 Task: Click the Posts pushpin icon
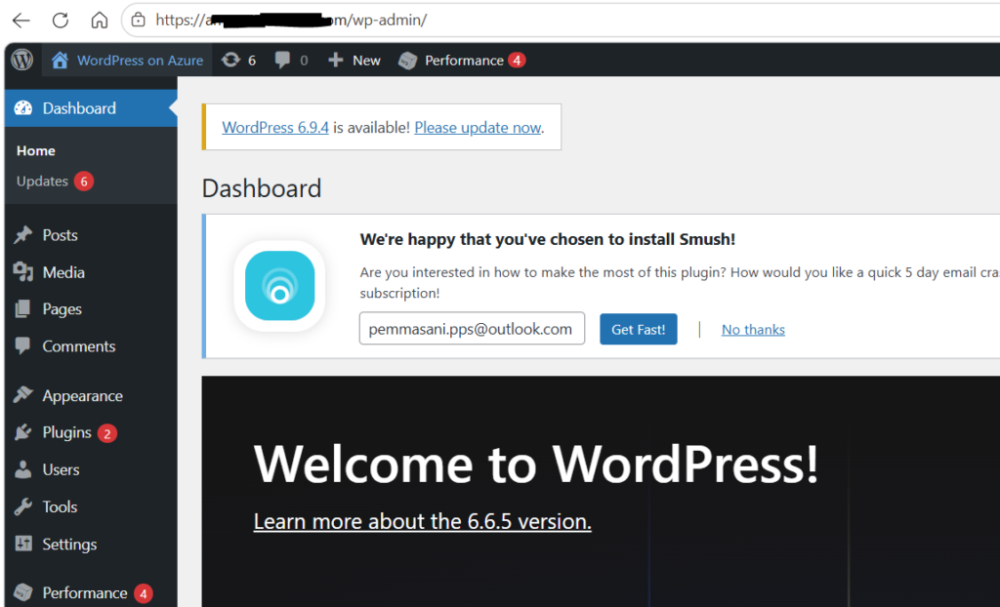point(23,234)
